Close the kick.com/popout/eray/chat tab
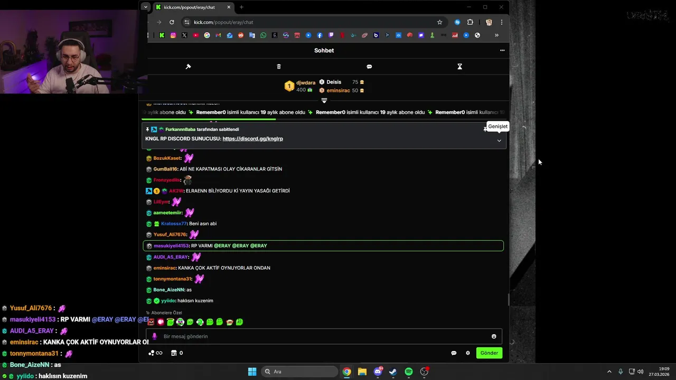 [229, 7]
